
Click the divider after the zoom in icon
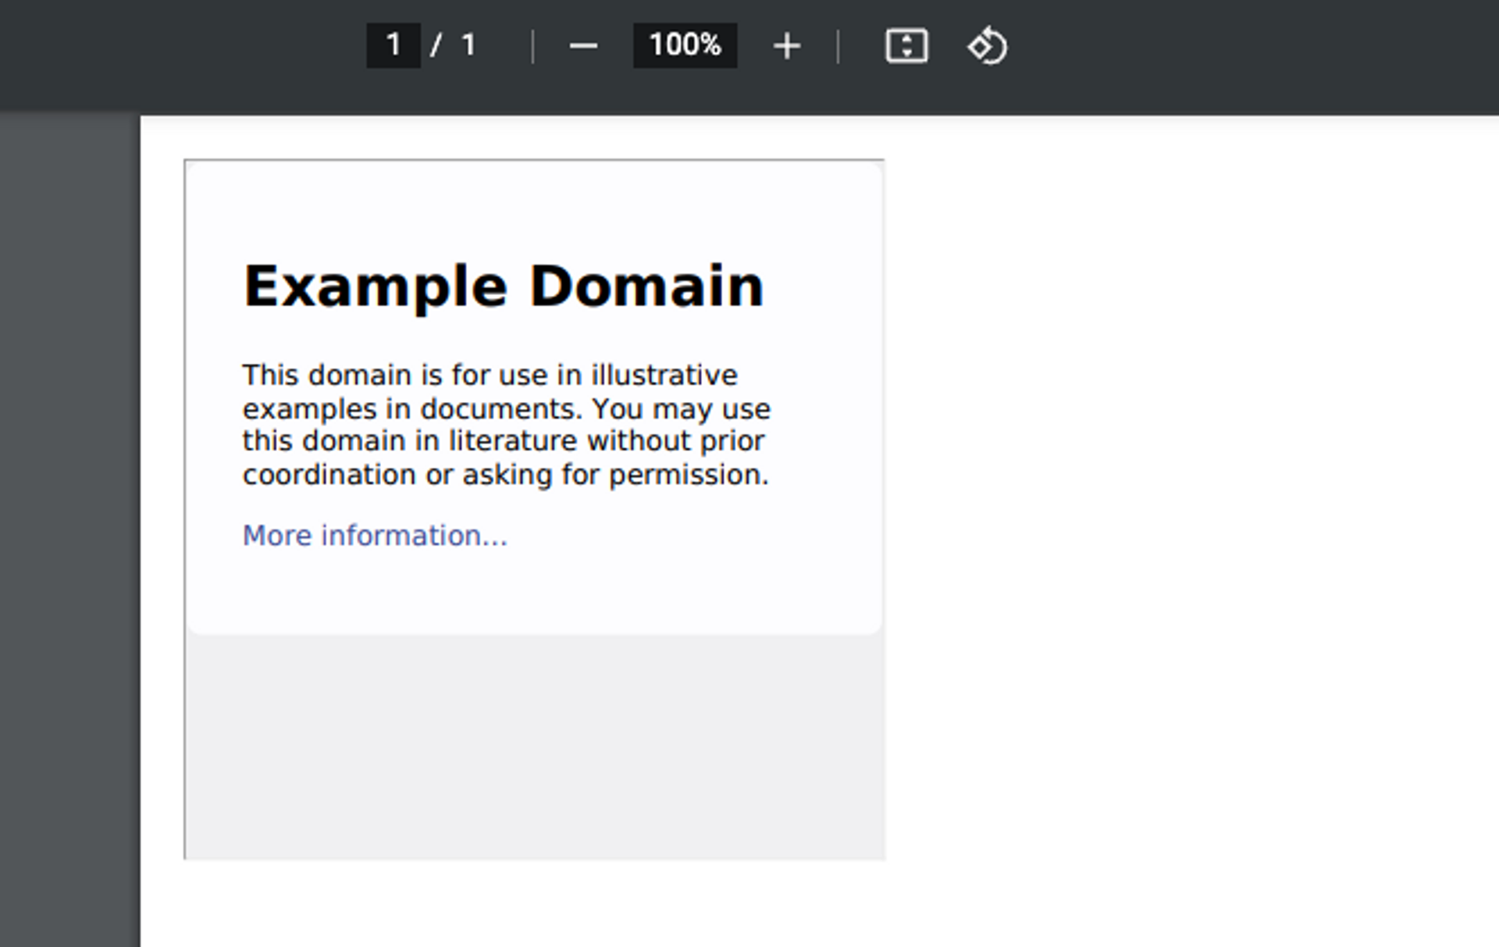[838, 46]
